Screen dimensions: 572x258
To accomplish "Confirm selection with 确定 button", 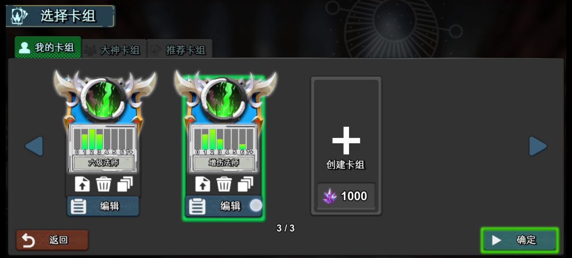I will pyautogui.click(x=520, y=240).
